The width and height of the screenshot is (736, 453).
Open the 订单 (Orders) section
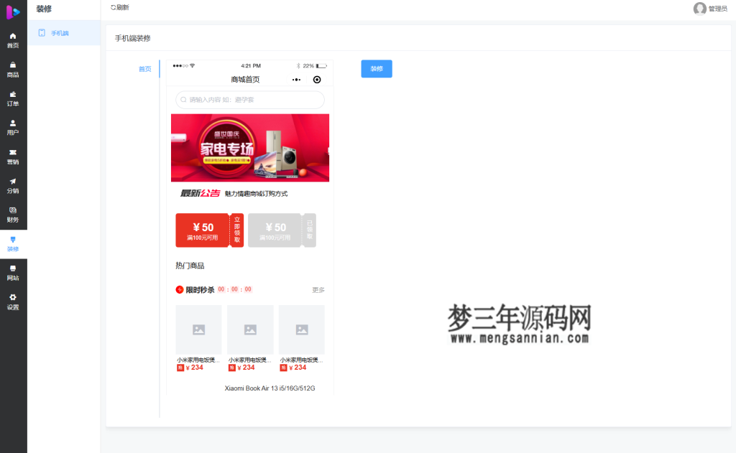[x=13, y=98]
